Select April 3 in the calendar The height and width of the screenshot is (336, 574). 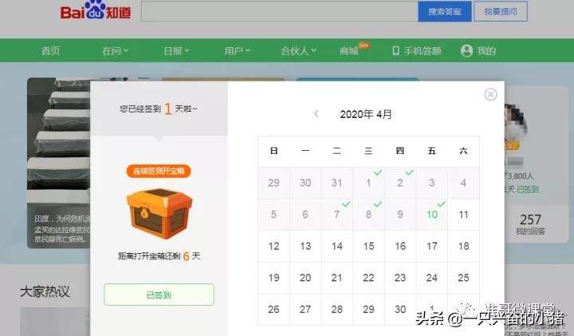432,183
